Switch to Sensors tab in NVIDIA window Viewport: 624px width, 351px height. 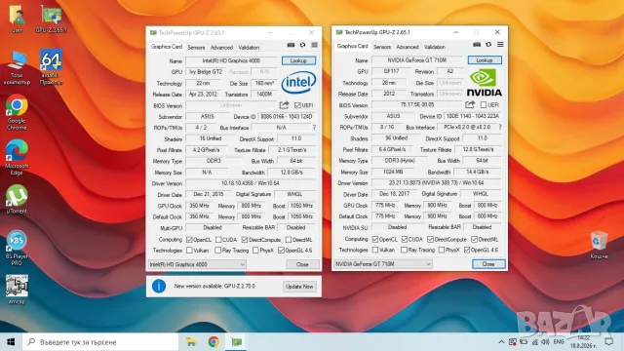(382, 47)
